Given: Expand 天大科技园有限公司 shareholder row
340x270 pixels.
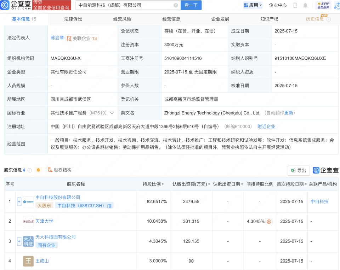Looking at the screenshot, I should tap(19, 241).
